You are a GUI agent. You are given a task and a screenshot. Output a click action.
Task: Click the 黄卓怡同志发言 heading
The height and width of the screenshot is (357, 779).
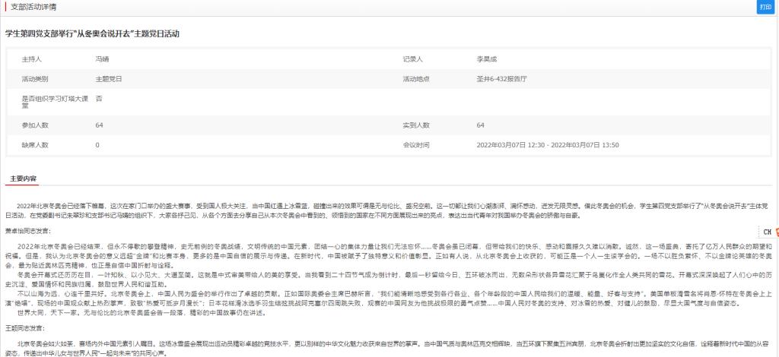[x=27, y=231]
